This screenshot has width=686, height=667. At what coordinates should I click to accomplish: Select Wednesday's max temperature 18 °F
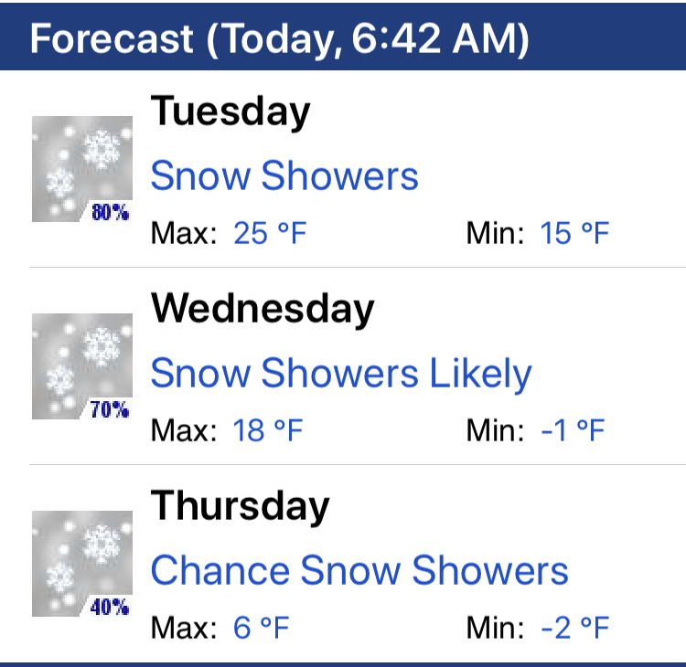[268, 430]
